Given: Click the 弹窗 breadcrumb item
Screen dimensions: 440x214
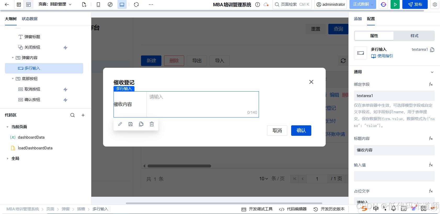Looking at the screenshot, I should click(66, 209).
